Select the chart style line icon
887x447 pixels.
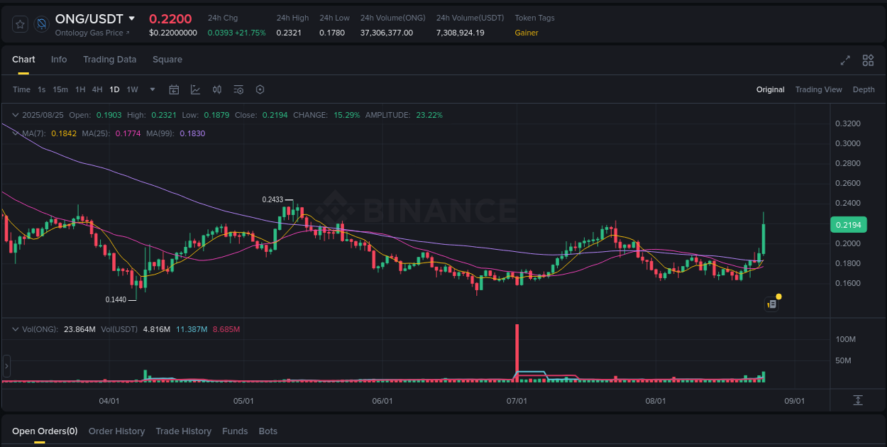pos(195,89)
